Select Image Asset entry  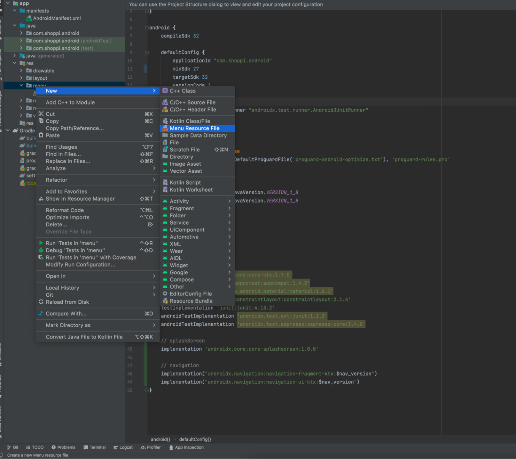197,164
